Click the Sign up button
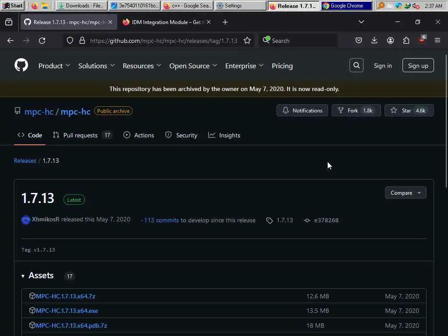This screenshot has width=448, height=336. pyautogui.click(x=418, y=66)
